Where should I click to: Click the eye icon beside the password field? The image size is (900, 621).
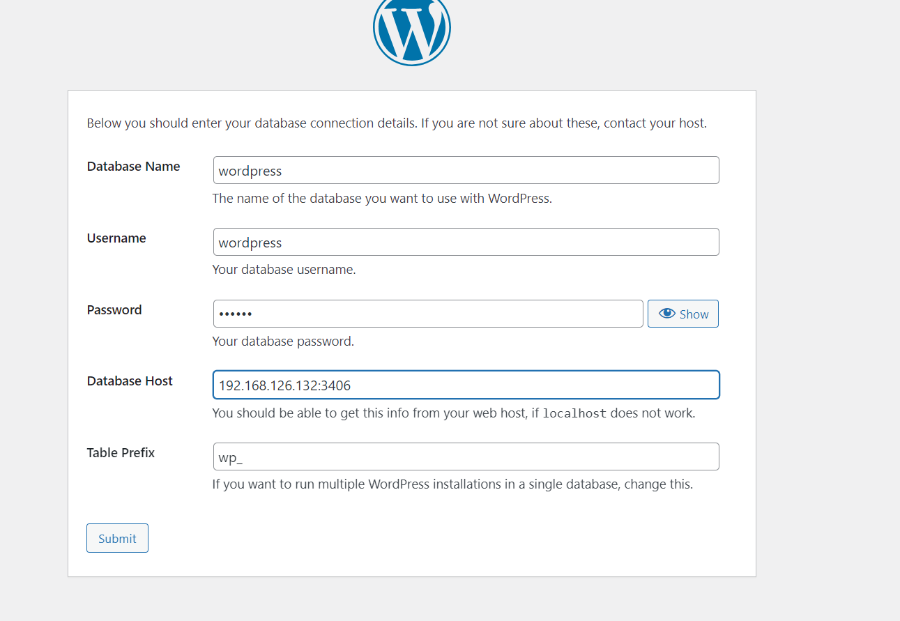point(667,314)
